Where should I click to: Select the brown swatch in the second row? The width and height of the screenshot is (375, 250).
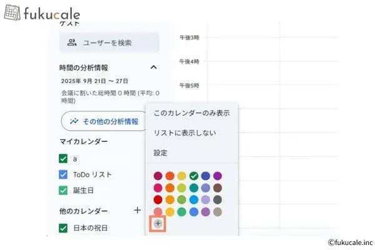(x=217, y=188)
